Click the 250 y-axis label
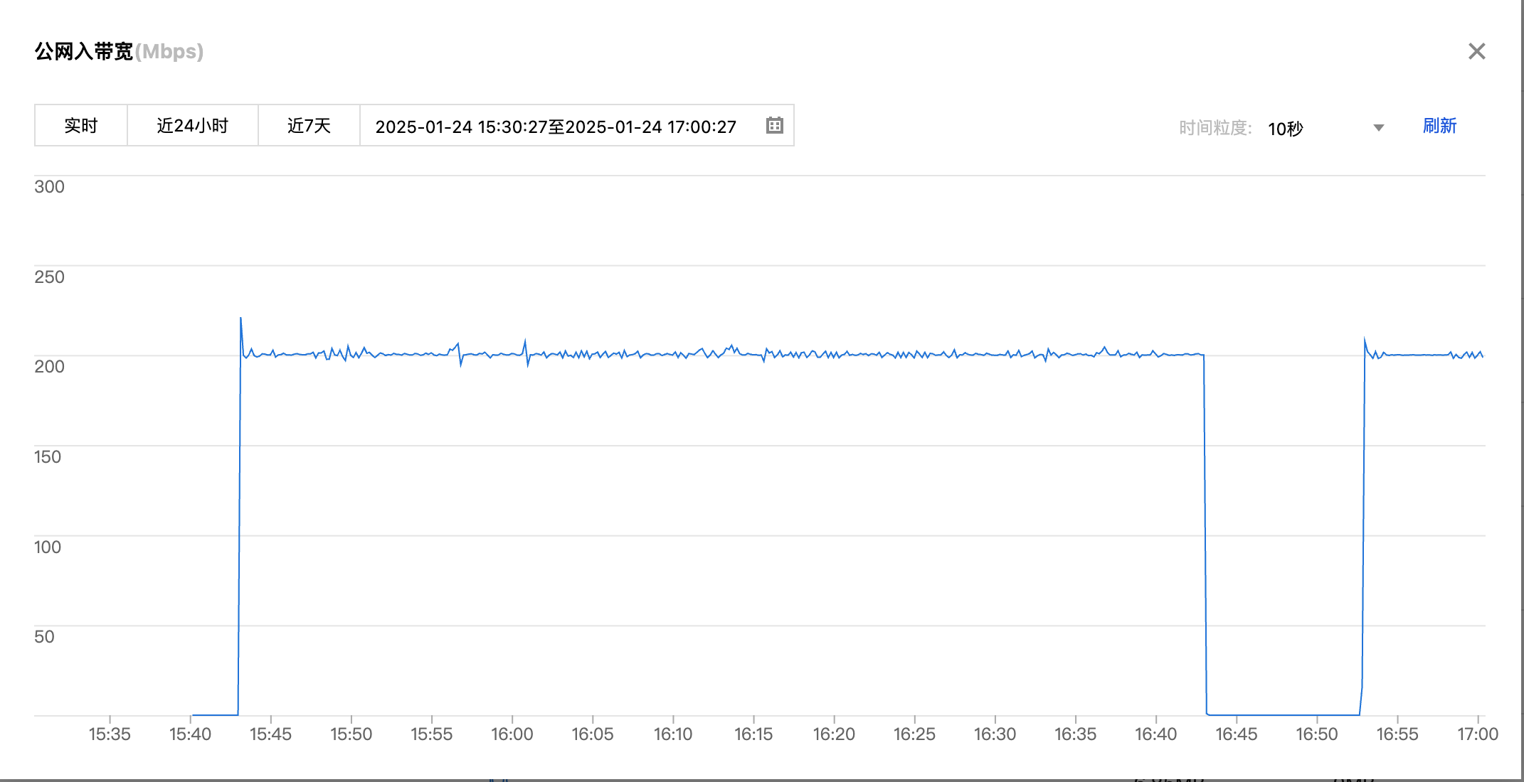This screenshot has height=782, width=1524. [x=49, y=277]
